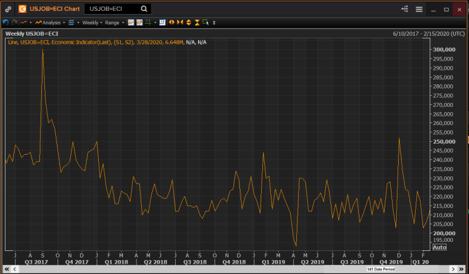Jump to the earliest data with double-left arrow

click(7, 269)
